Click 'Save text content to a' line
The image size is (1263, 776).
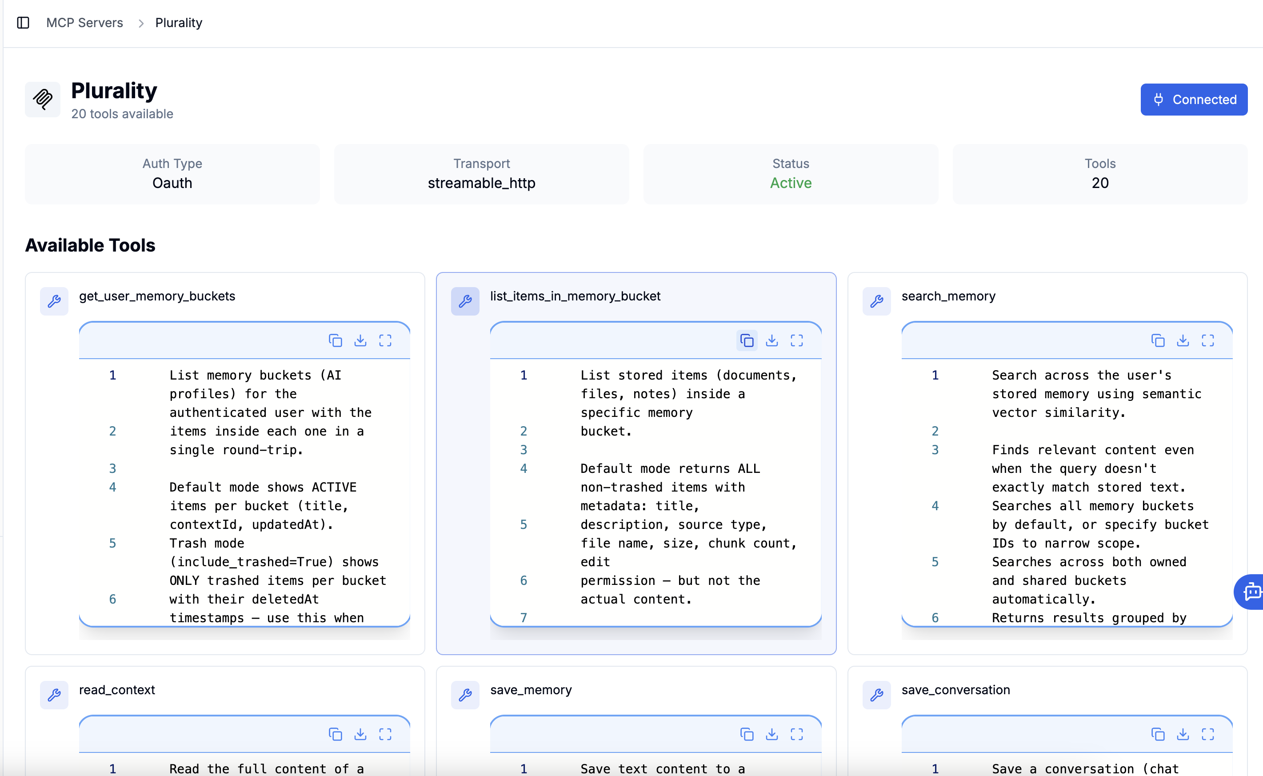(663, 769)
